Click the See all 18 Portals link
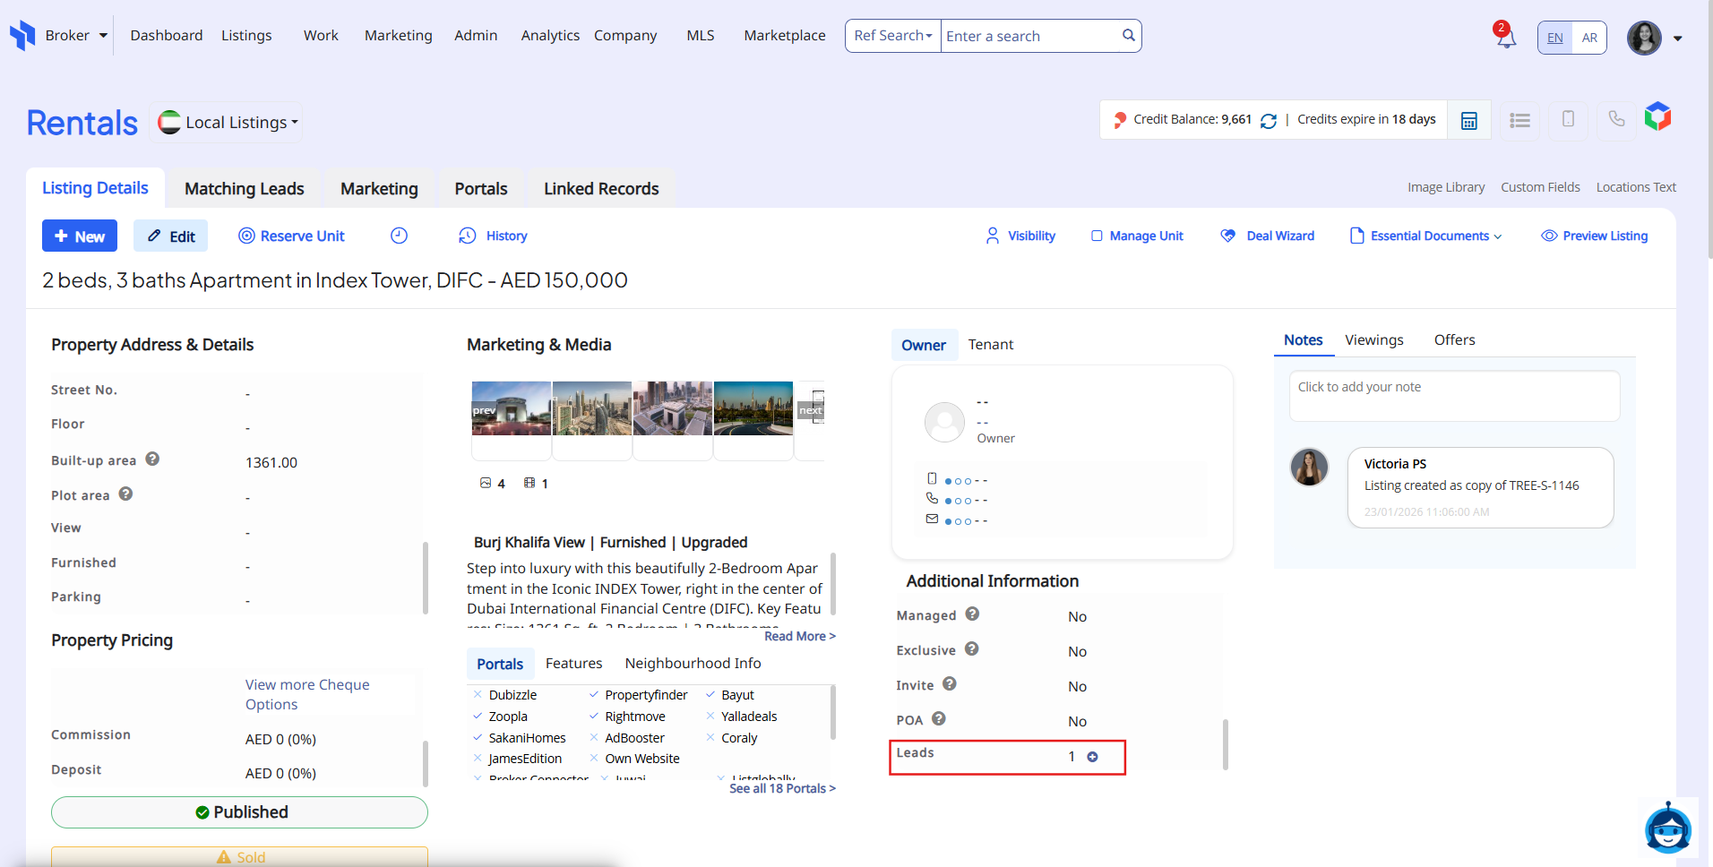The height and width of the screenshot is (867, 1713). coord(781,789)
